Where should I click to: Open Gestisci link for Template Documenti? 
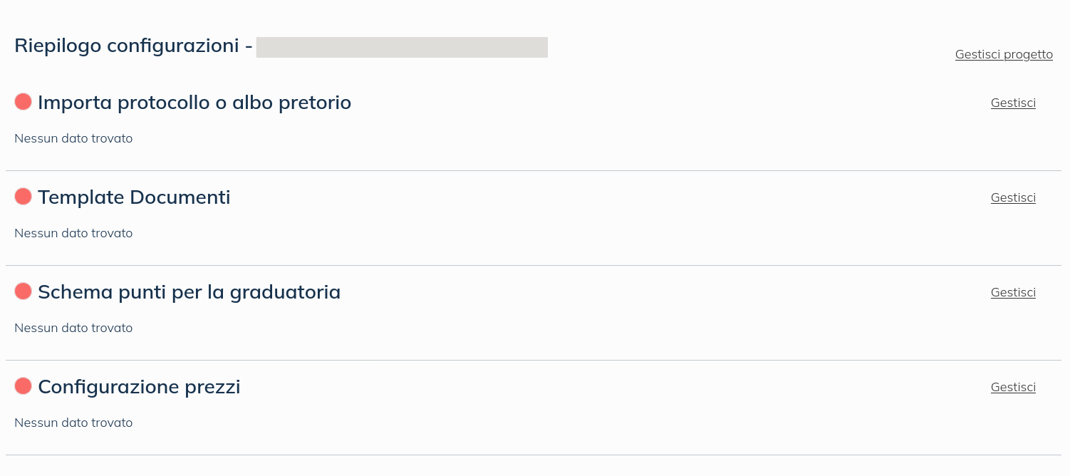[1013, 197]
